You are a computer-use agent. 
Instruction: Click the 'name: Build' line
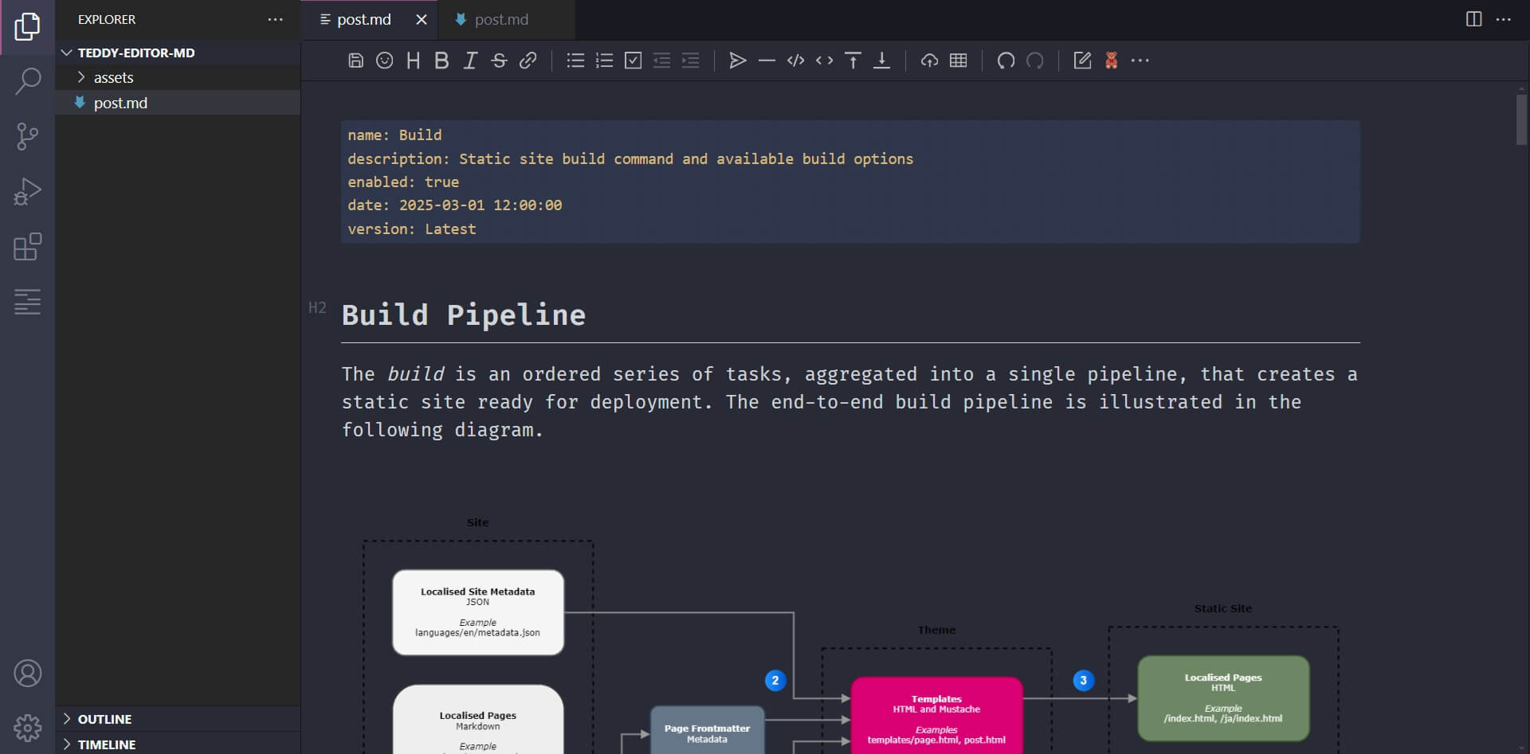(x=394, y=135)
